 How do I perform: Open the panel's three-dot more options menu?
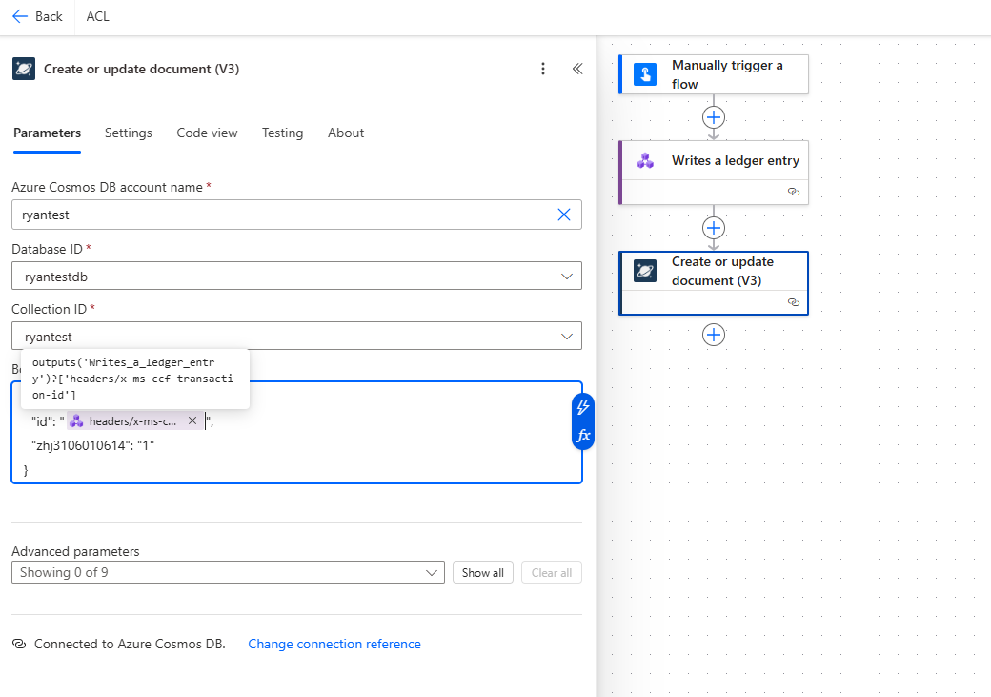click(x=543, y=69)
